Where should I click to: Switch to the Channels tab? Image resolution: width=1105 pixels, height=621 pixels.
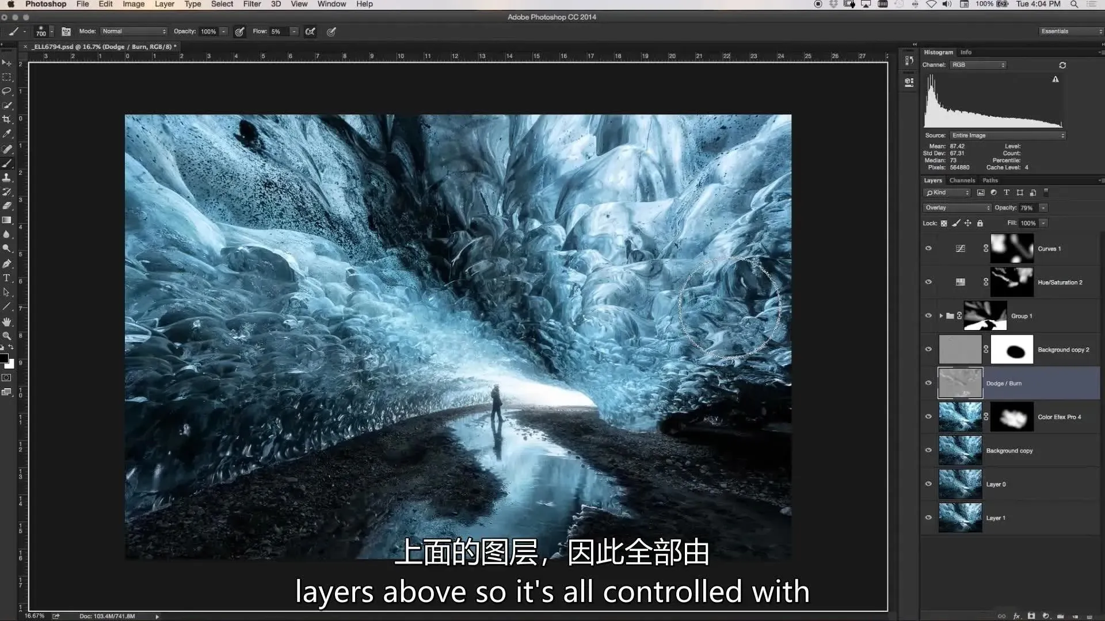[x=962, y=181]
